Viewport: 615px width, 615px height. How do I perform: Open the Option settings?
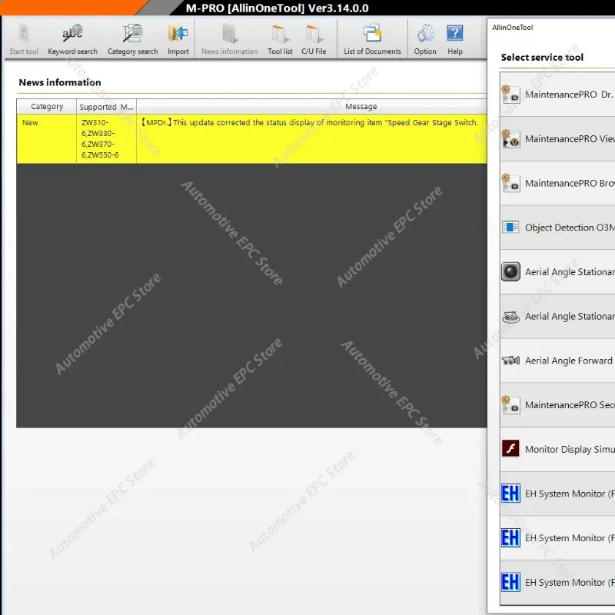pyautogui.click(x=425, y=38)
